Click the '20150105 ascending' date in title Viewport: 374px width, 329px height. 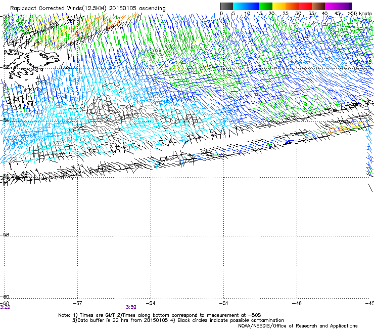click(x=137, y=9)
